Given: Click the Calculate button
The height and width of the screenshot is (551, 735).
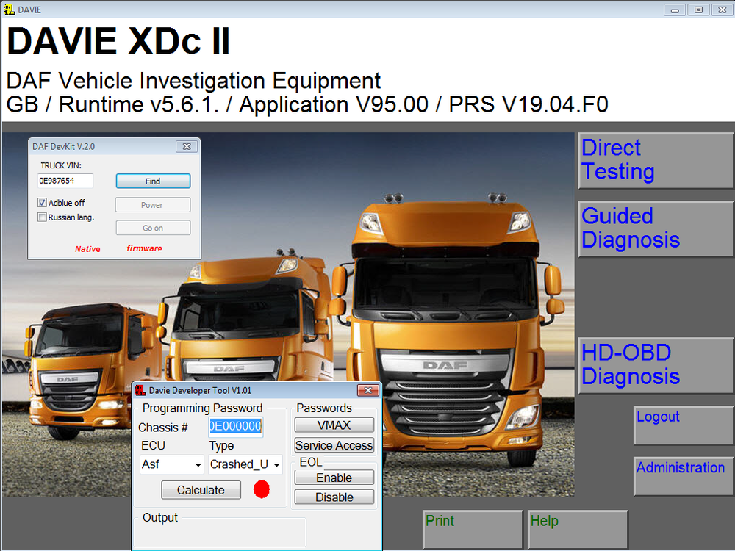Looking at the screenshot, I should pyautogui.click(x=201, y=490).
